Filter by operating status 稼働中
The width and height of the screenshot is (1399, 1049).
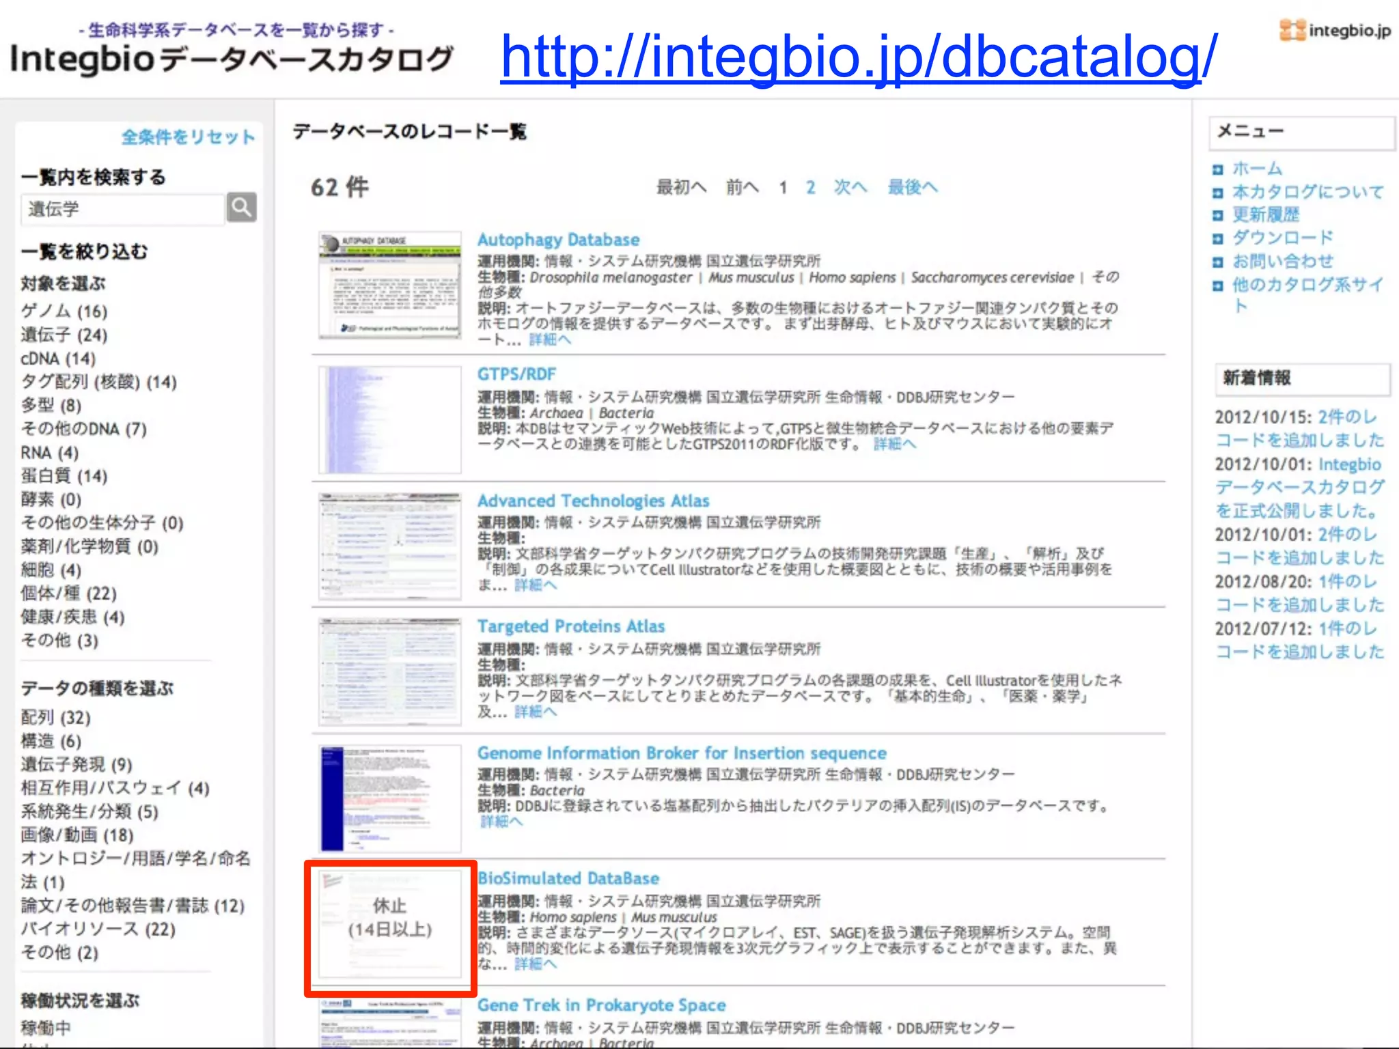(46, 1028)
